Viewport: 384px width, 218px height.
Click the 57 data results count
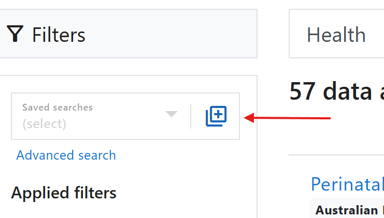click(x=337, y=91)
